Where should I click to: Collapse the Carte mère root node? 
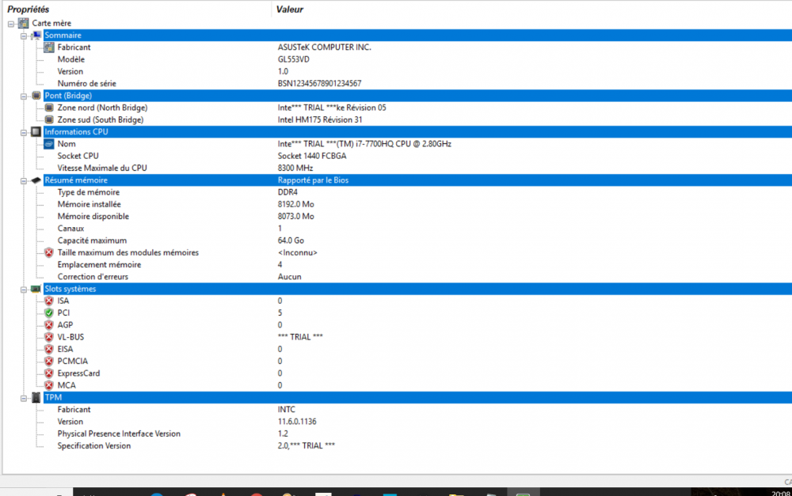pyautogui.click(x=11, y=24)
